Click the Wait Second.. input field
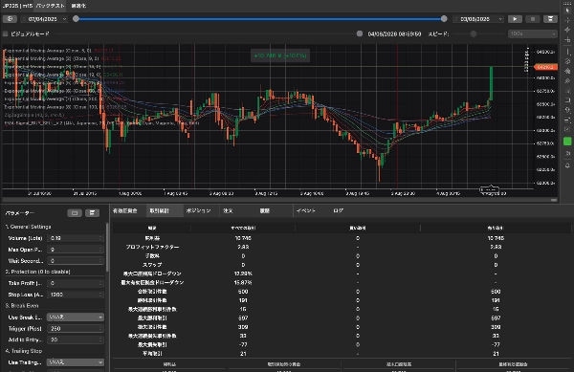This screenshot has width=574, height=372. click(76, 261)
